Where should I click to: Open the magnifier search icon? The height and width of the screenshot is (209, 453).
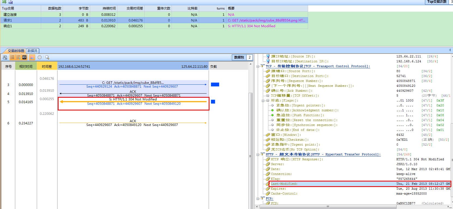(47, 57)
